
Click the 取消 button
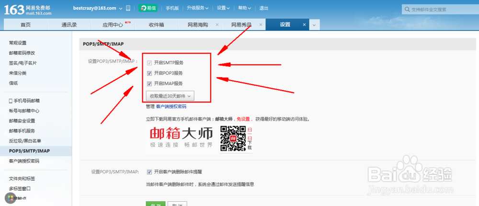point(178,204)
